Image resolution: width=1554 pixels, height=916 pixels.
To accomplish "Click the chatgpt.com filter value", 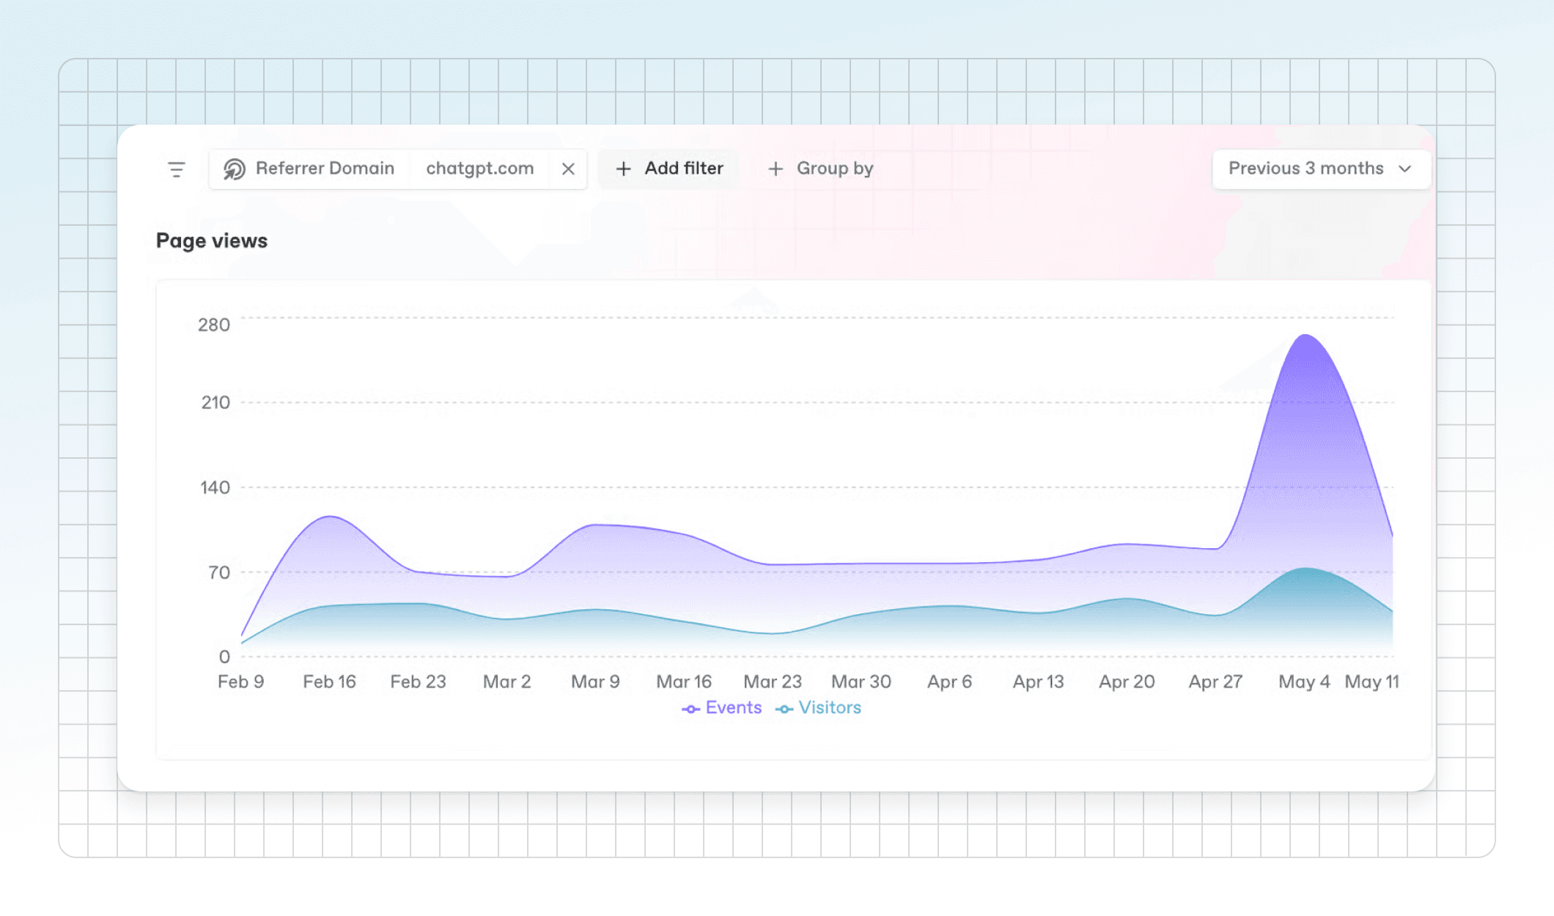I will [x=480, y=169].
